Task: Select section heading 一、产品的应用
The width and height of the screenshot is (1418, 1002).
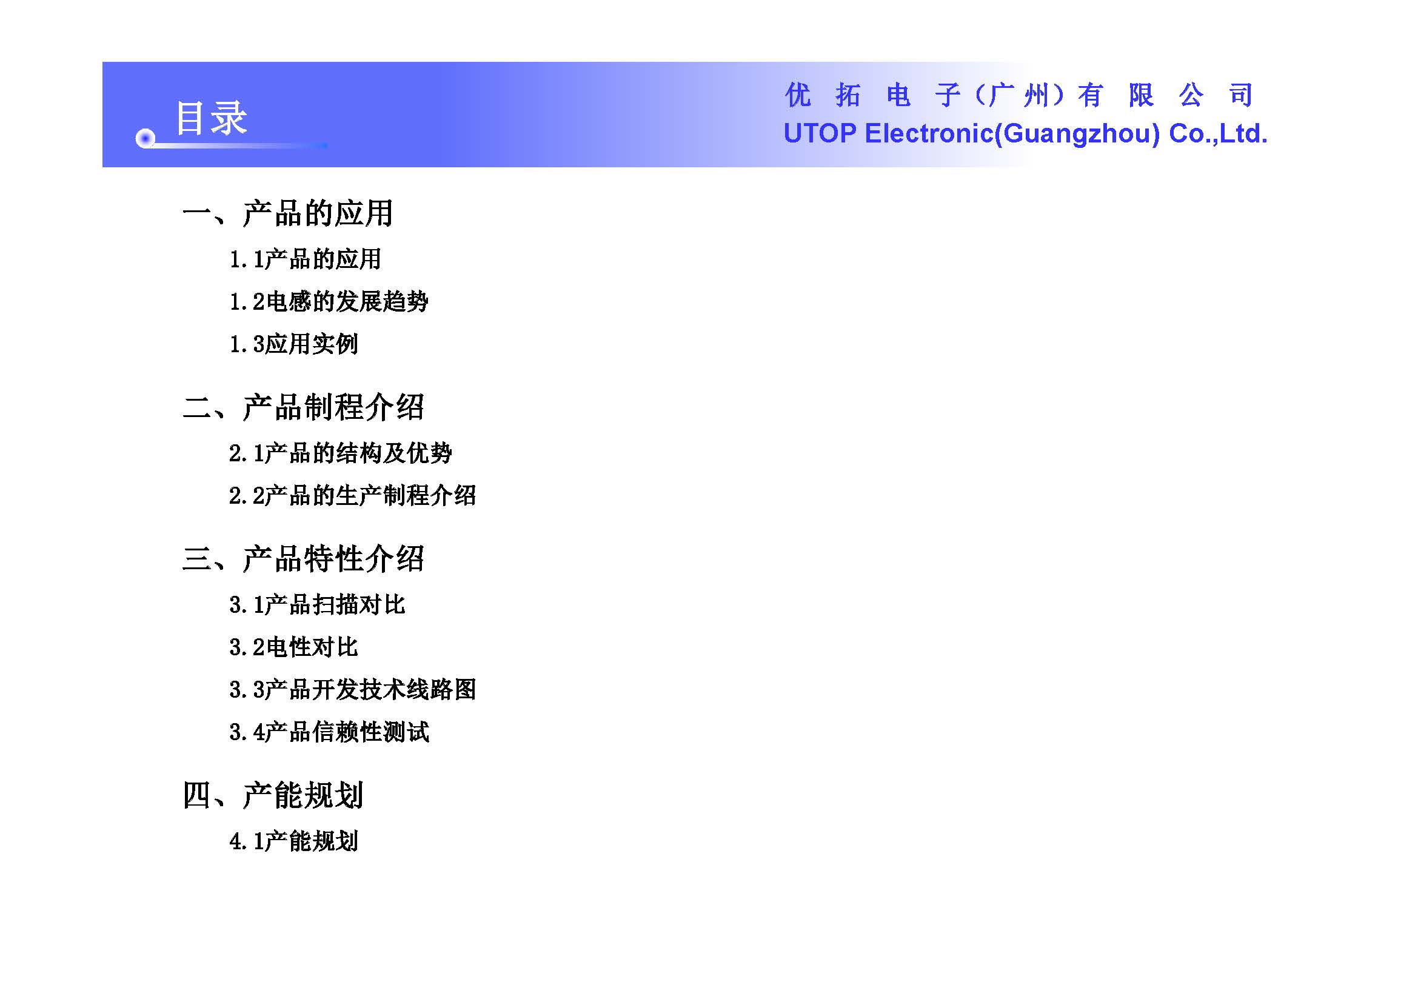Action: pyautogui.click(x=288, y=213)
